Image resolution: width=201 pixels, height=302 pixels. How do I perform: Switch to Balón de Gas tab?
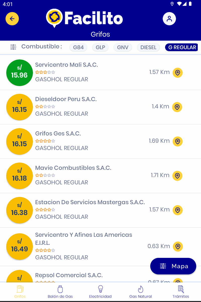click(x=60, y=292)
